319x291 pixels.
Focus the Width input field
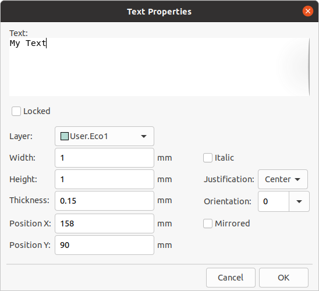(104, 158)
